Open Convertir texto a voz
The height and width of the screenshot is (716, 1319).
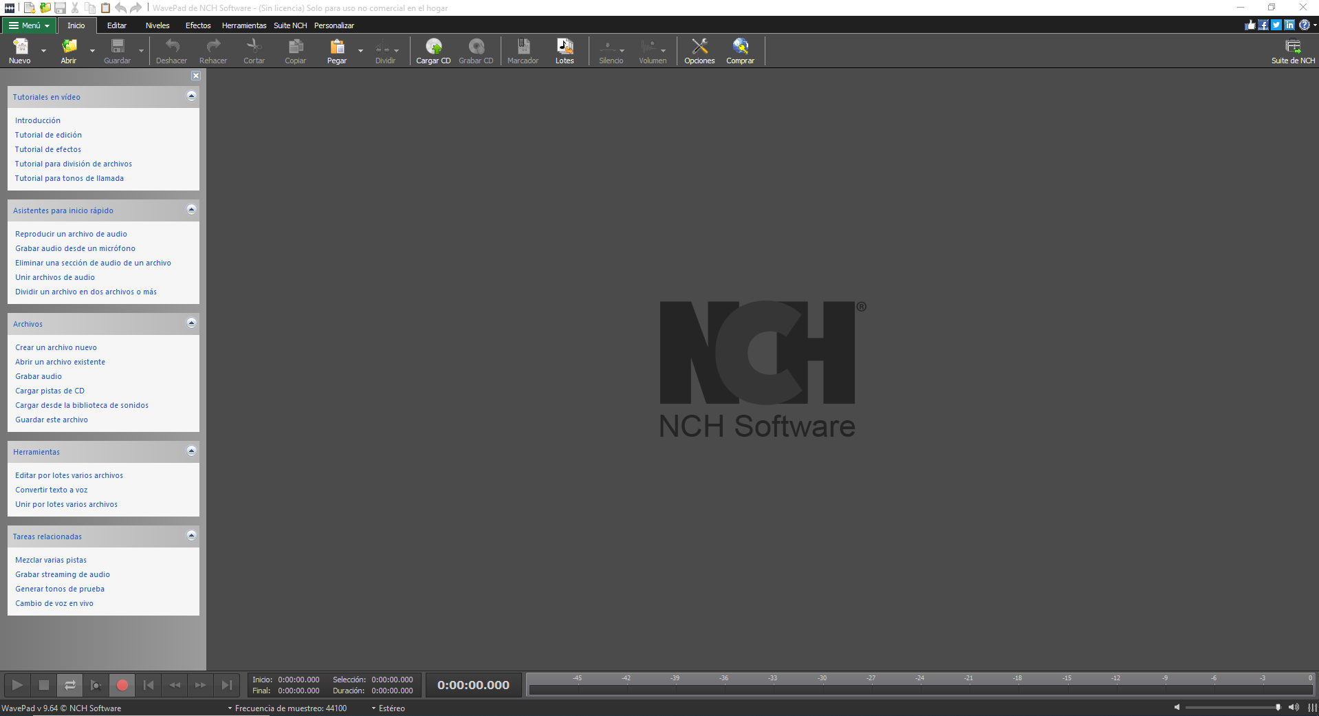(52, 490)
